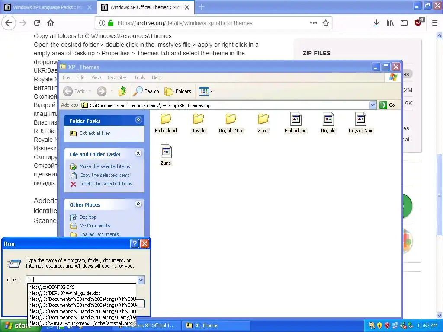Select the Zune theme file icon
Image resolution: width=443 pixels, height=332 pixels.
coord(166,155)
